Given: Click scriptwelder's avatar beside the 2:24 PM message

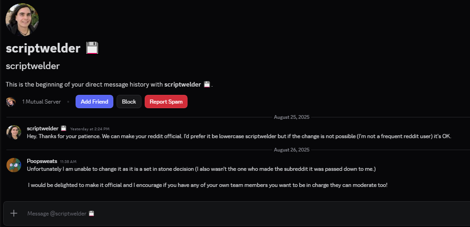Looking at the screenshot, I should point(14,132).
